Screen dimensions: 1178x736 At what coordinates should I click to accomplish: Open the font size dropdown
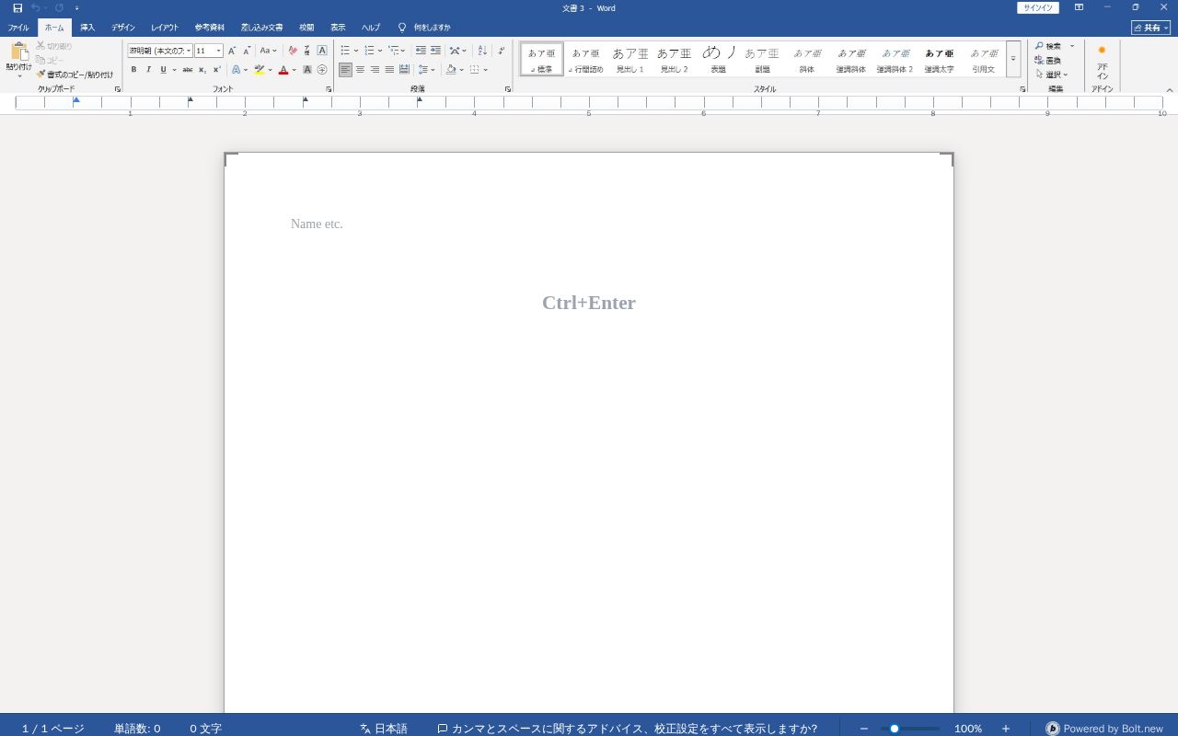point(218,51)
